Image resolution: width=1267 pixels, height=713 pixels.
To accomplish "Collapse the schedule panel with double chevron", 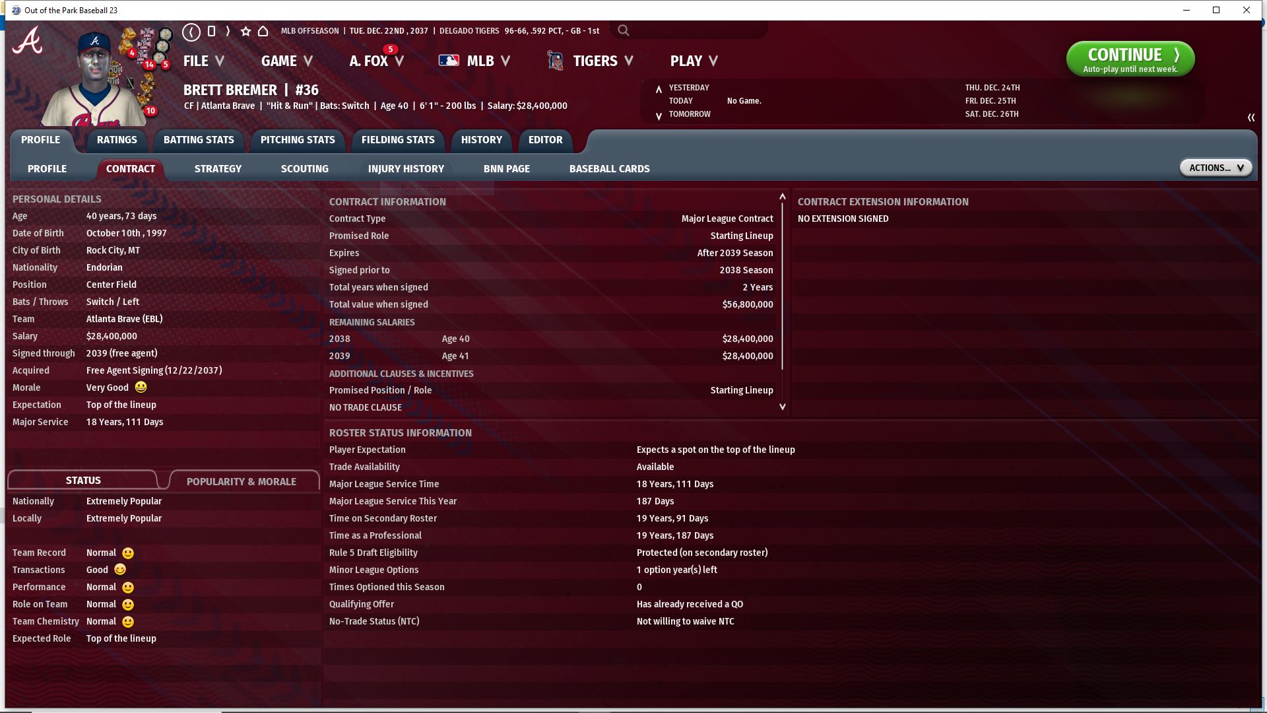I will tap(1251, 118).
